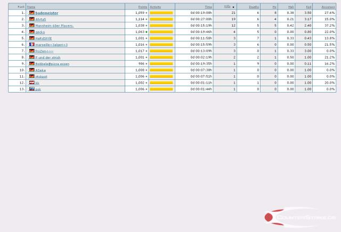This screenshot has height=232, width=341.
Task: Click the Austrian flag next to kk
Action: click(x=31, y=83)
